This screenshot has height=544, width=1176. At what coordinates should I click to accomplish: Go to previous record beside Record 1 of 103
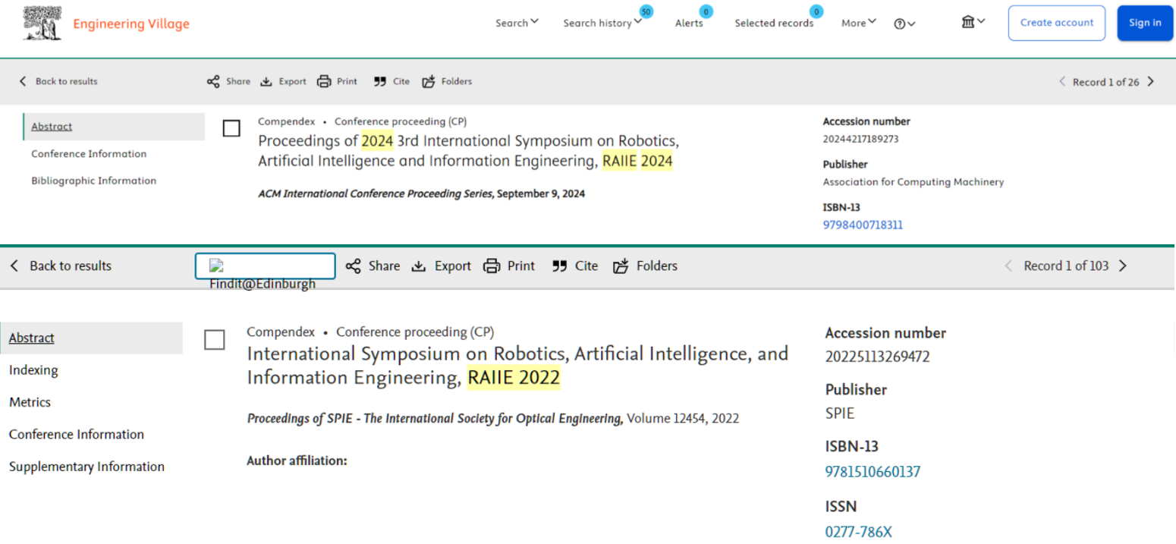point(1008,266)
